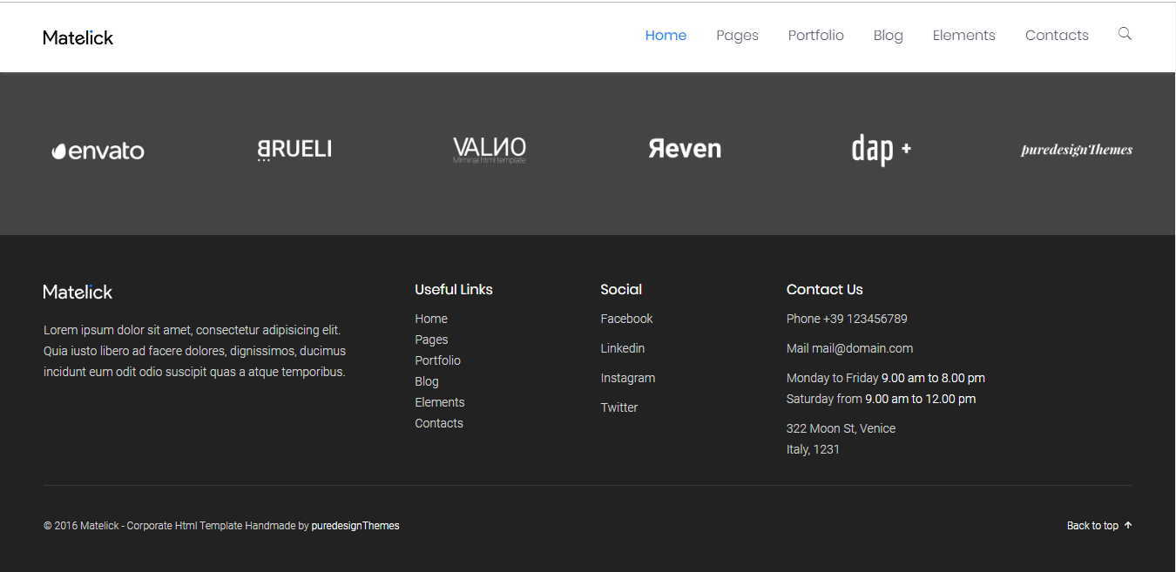Open the Pages navigation menu
The width and height of the screenshot is (1176, 572).
737,36
